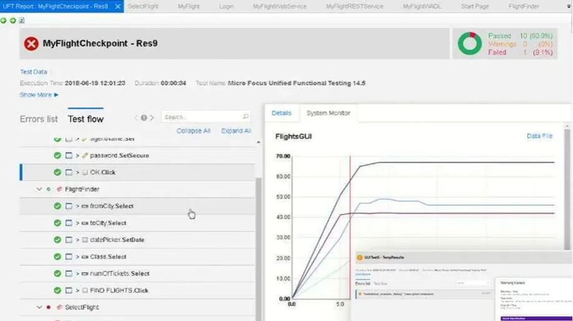The image size is (573, 321).
Task: Expand the Show More details arrow
Action: [x=56, y=95]
